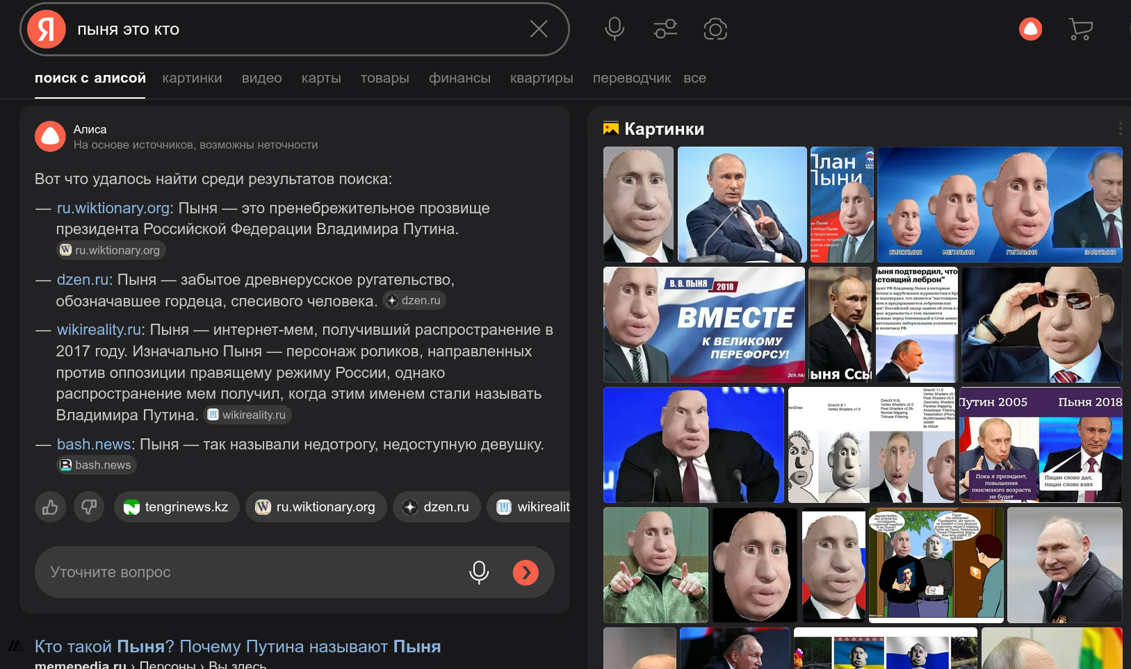Submit follow-up with the red arrow button
Screen dimensions: 1131x669
coord(526,572)
